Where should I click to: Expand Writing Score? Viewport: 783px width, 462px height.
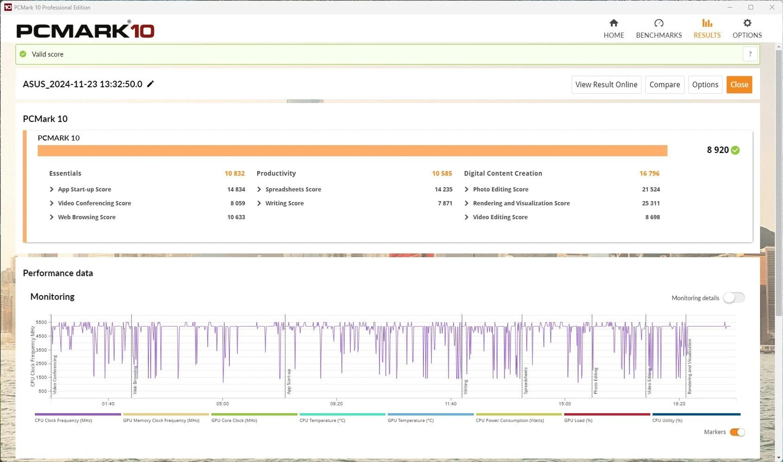click(259, 203)
